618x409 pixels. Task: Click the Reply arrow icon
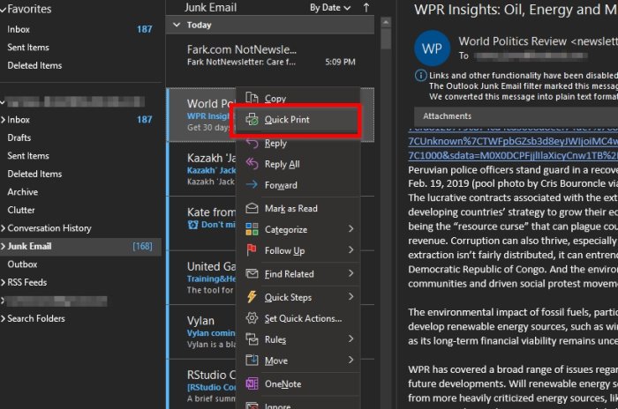pyautogui.click(x=252, y=144)
